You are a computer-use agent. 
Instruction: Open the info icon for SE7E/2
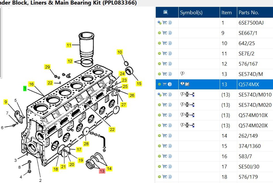[170, 53]
